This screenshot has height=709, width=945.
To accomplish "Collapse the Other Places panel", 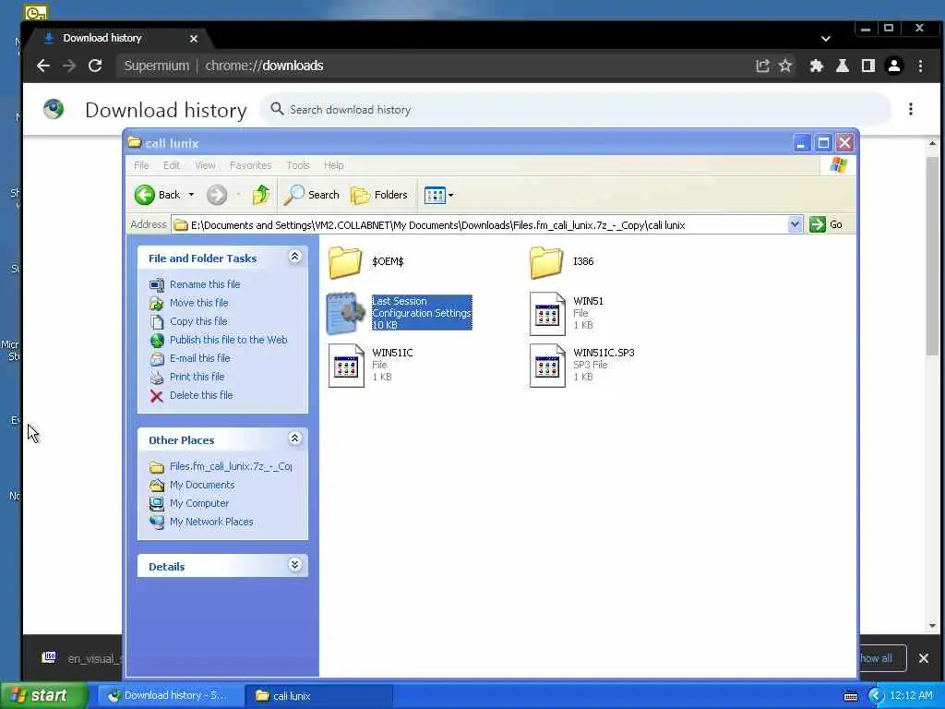I will coord(294,439).
